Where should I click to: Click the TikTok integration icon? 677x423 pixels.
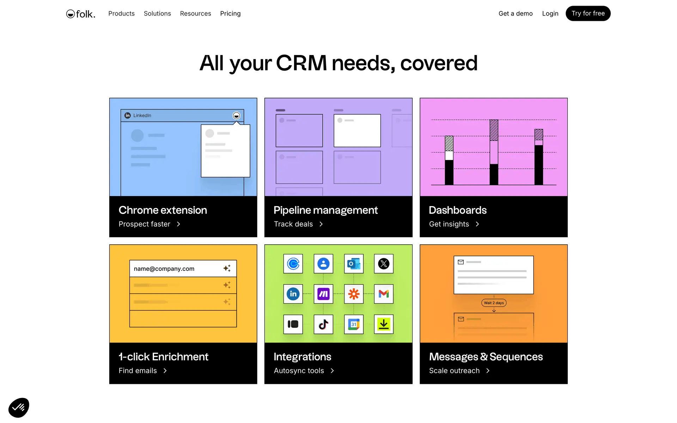click(323, 324)
